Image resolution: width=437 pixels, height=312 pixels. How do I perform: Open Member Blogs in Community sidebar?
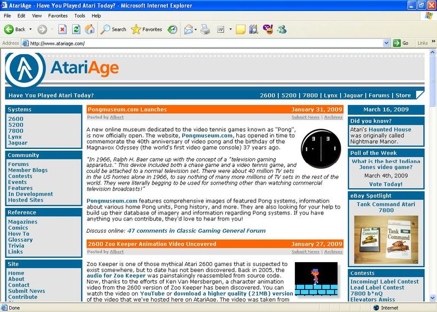point(28,170)
